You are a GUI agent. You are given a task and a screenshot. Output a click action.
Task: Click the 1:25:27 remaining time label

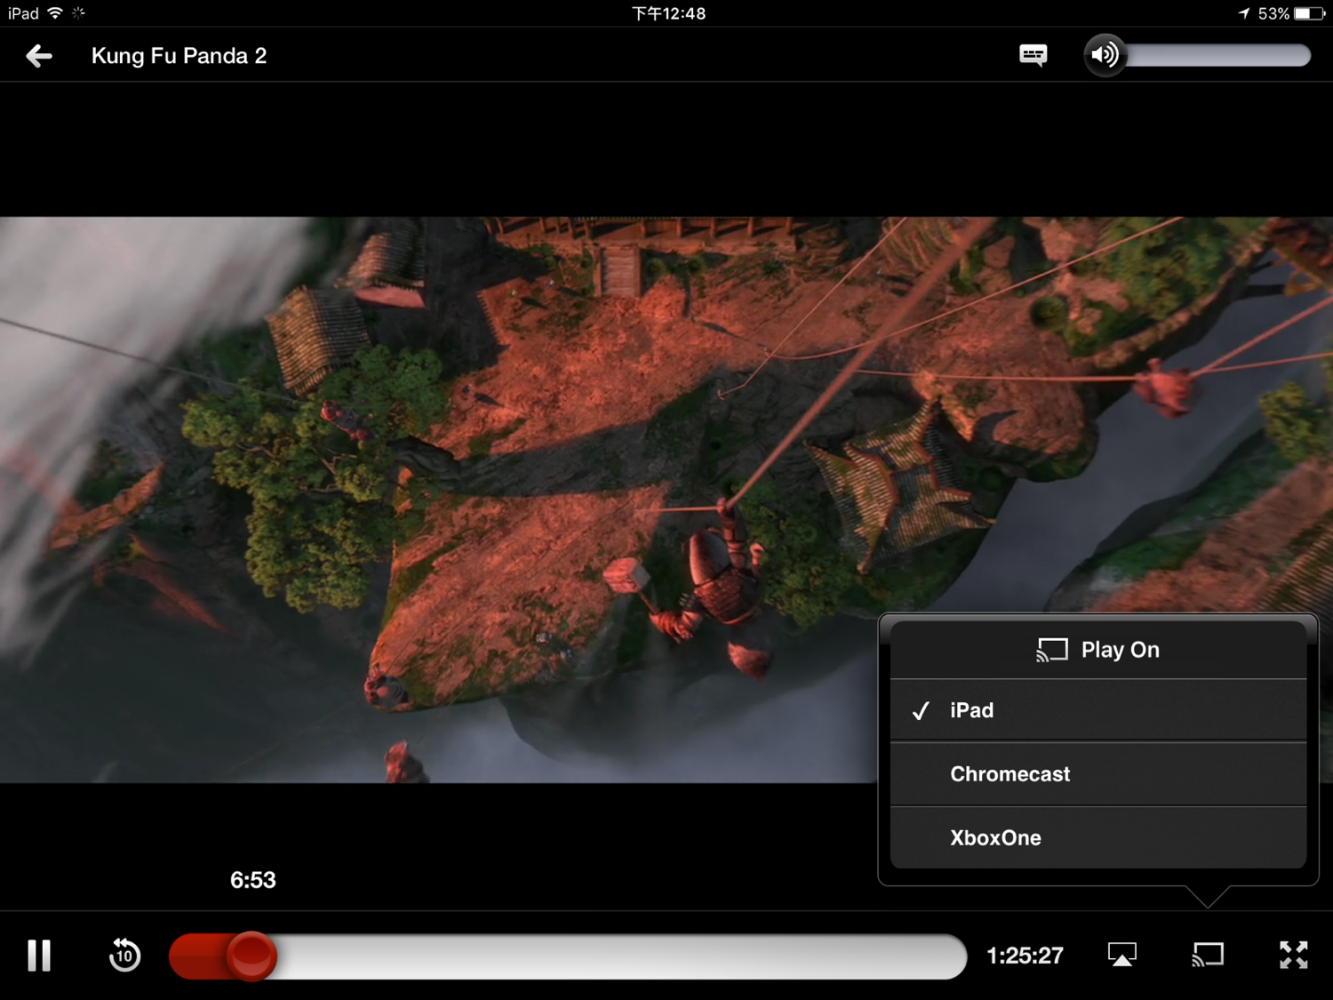click(x=1025, y=956)
